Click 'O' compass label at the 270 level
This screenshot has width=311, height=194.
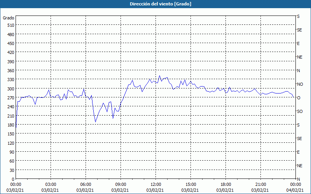[x=299, y=98]
